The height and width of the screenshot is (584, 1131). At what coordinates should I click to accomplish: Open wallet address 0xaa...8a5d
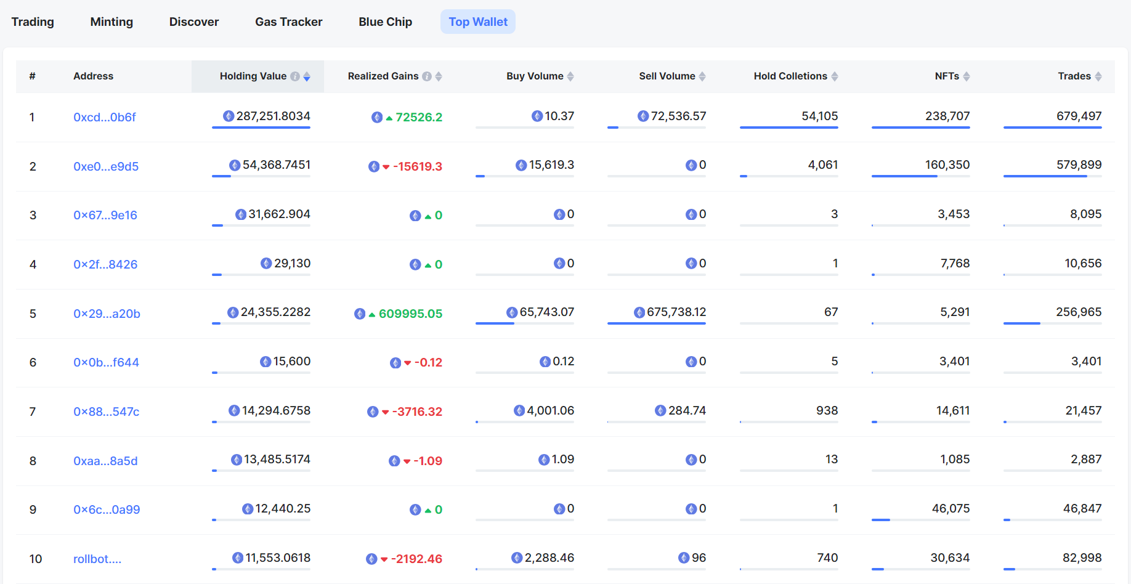105,461
